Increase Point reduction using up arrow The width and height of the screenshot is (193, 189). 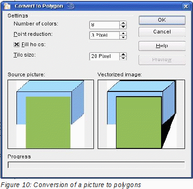tap(123, 33)
